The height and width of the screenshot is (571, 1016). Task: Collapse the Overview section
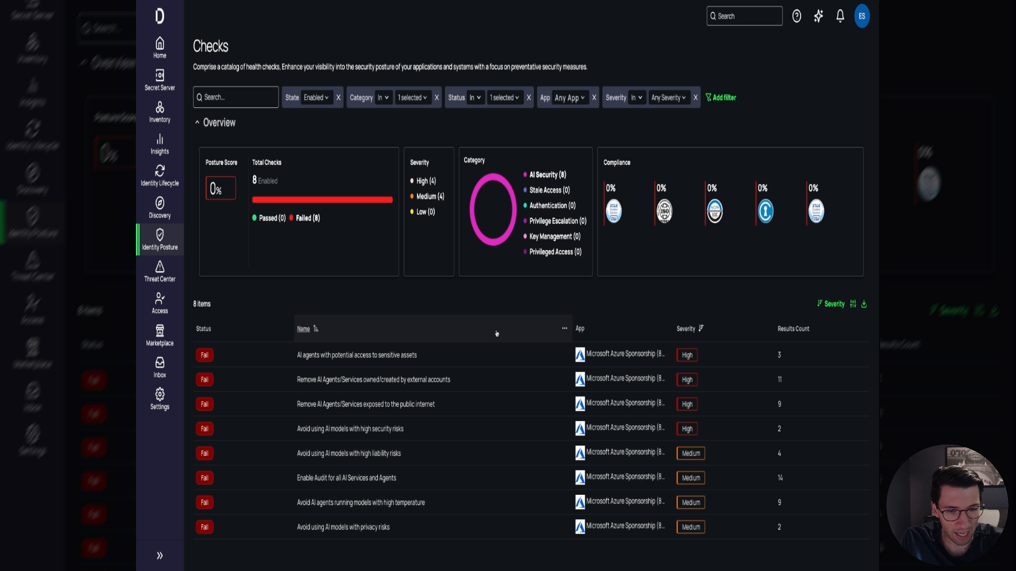pyautogui.click(x=198, y=122)
